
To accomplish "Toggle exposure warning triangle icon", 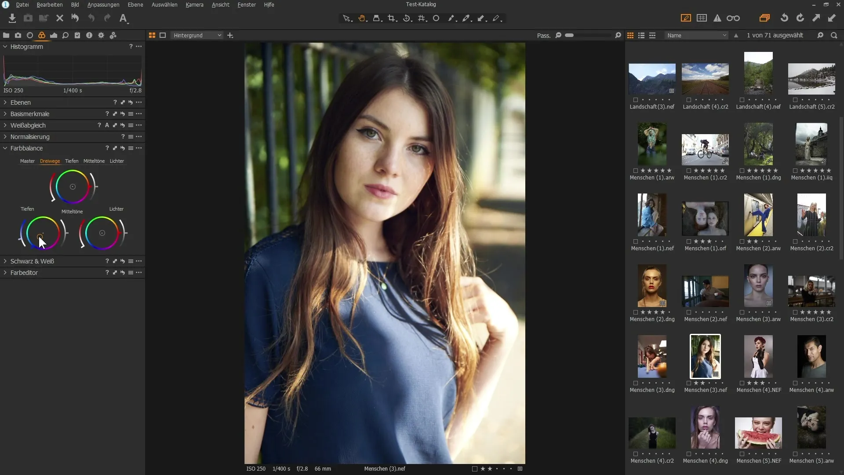I will coord(717,18).
